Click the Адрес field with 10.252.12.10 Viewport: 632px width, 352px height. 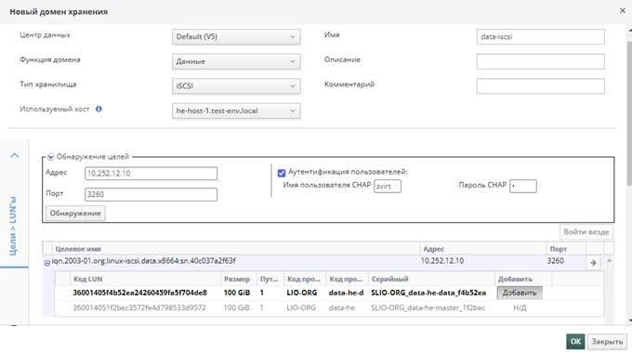(x=151, y=174)
